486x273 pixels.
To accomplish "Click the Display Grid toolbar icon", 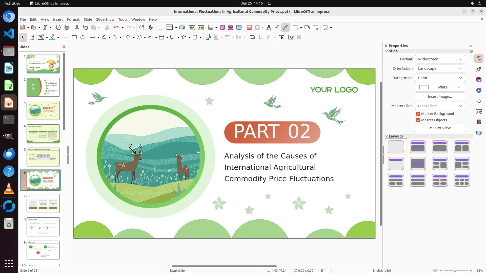I will pos(160,28).
